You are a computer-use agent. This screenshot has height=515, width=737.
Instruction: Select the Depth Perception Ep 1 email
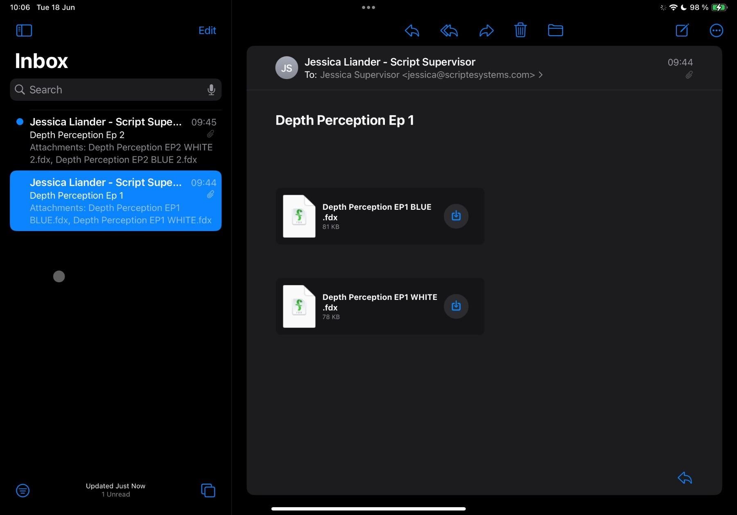(116, 201)
